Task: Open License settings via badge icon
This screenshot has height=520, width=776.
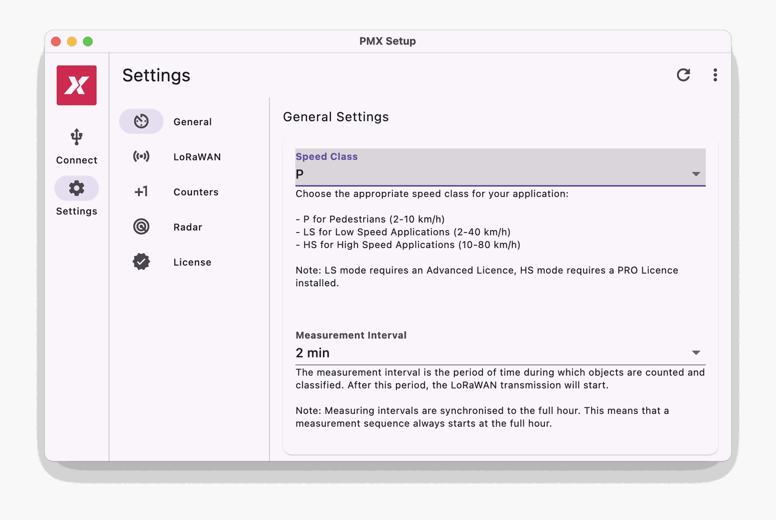Action: (x=141, y=262)
